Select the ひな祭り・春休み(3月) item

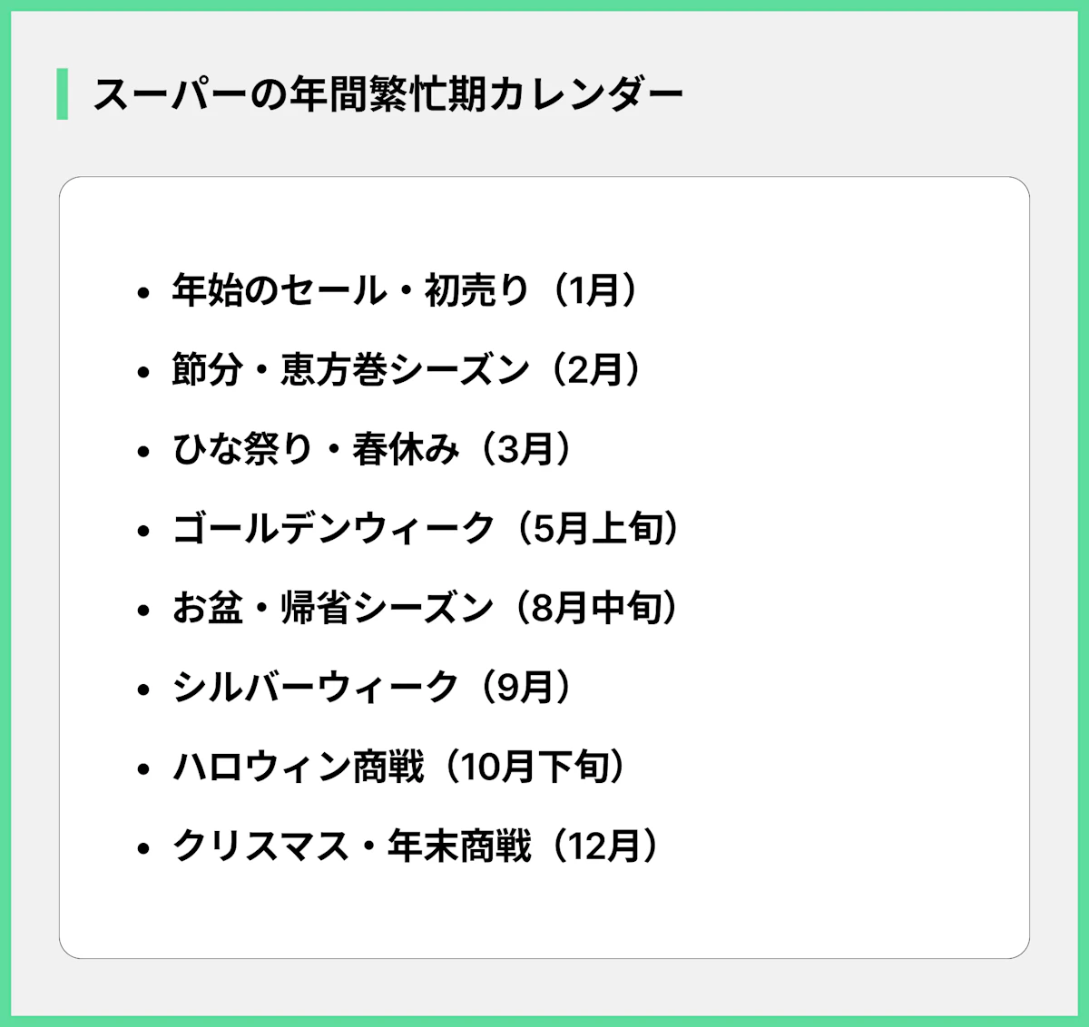point(372,449)
